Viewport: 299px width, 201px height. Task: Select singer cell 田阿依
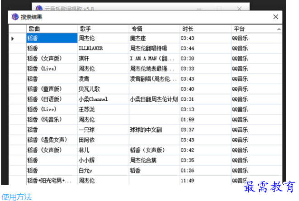tap(103, 140)
